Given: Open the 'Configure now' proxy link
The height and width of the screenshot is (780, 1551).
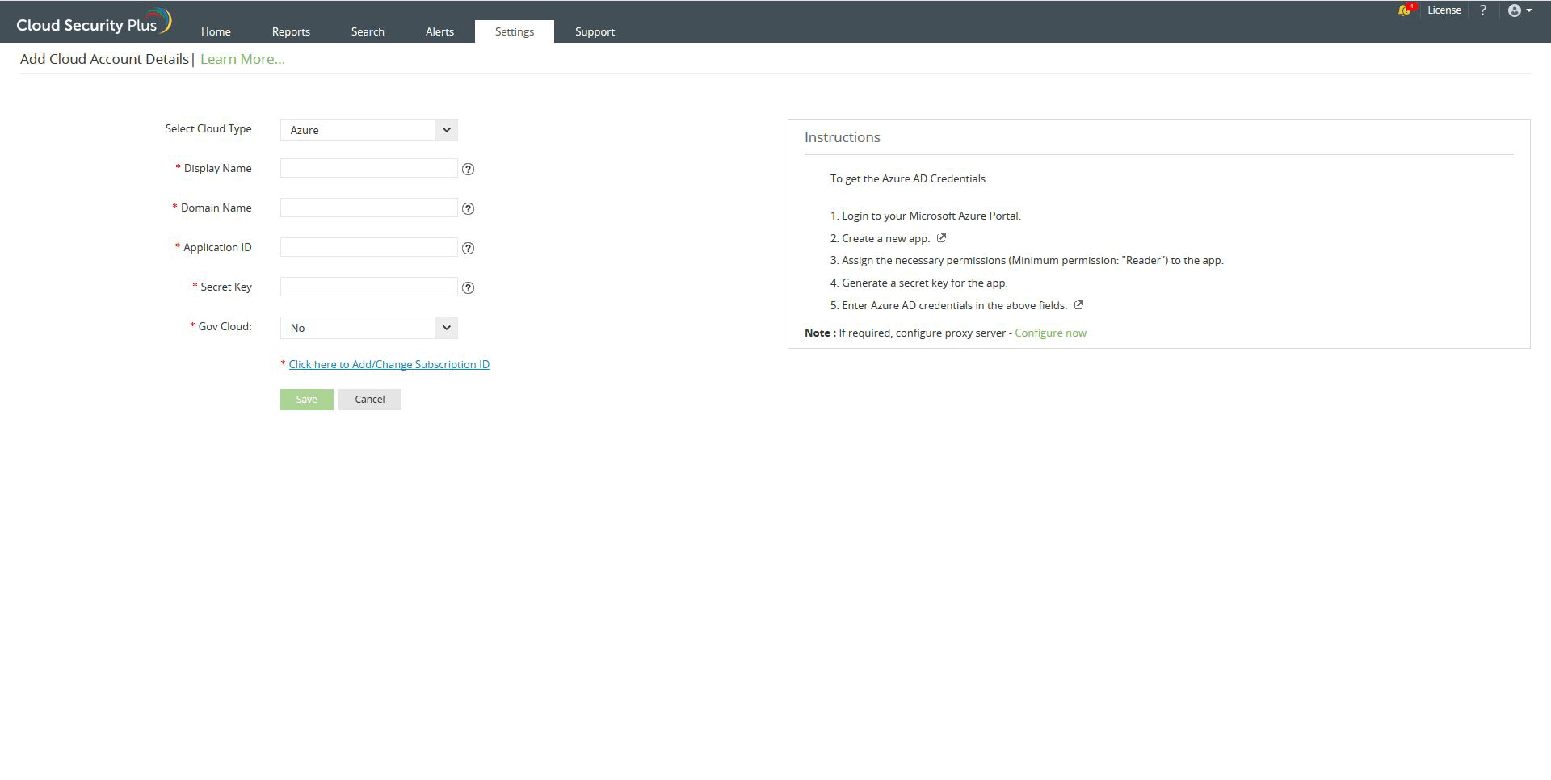Looking at the screenshot, I should click(x=1049, y=333).
